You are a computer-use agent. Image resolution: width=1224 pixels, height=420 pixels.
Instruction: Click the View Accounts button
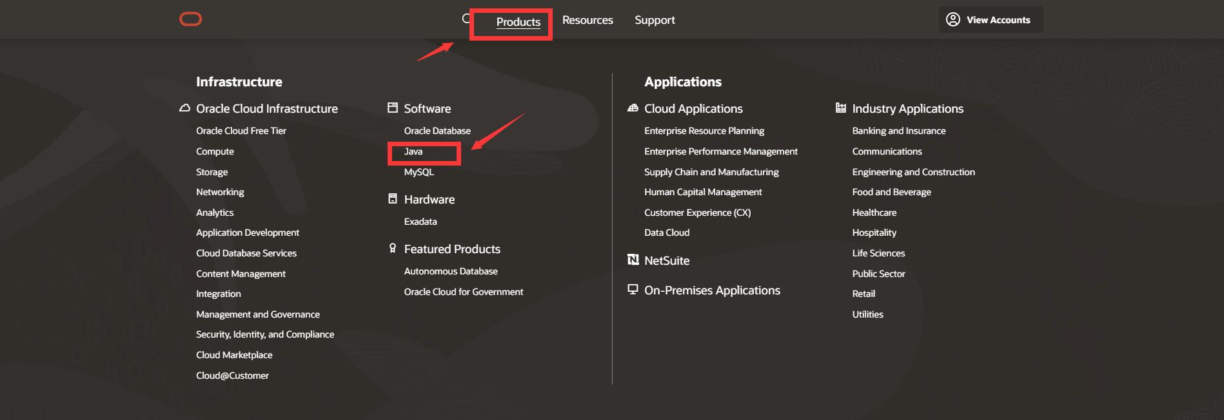pos(991,19)
